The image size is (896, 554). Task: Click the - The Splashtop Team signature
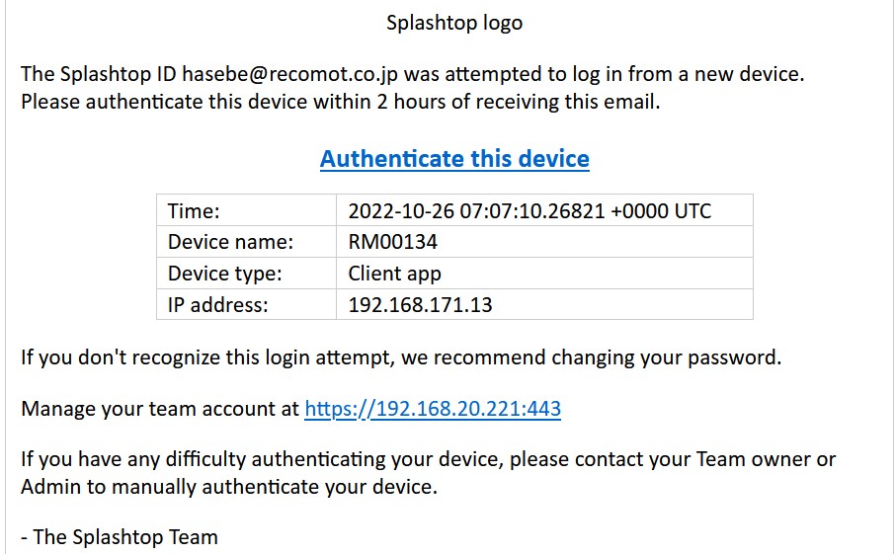pyautogui.click(x=120, y=537)
